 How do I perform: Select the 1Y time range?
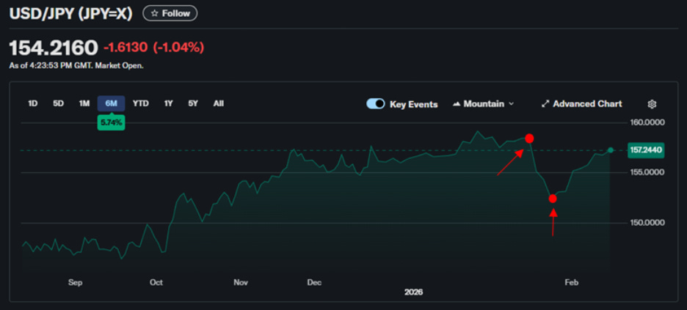click(x=168, y=103)
